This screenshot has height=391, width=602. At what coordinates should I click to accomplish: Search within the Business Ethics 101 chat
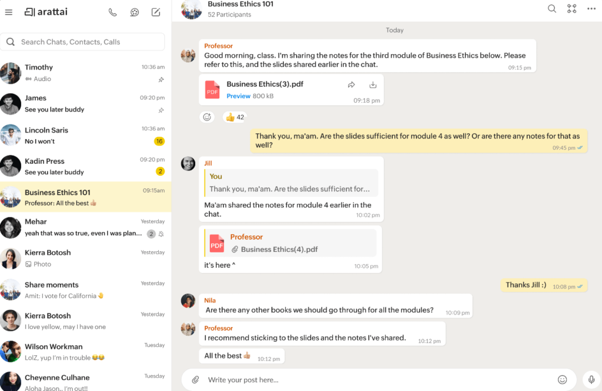tap(551, 8)
